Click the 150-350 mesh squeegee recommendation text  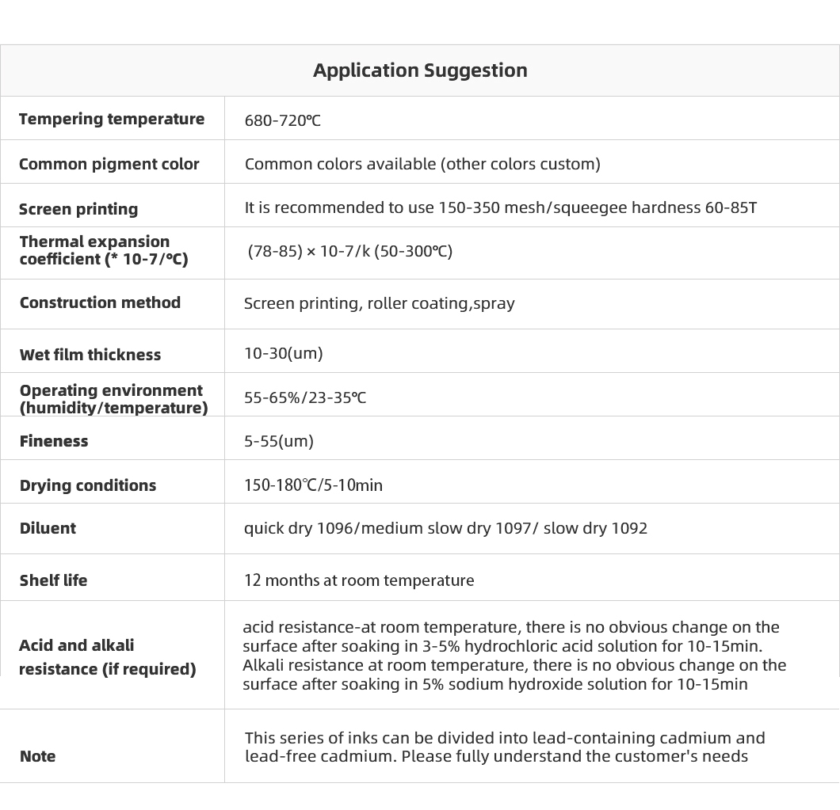(x=500, y=207)
